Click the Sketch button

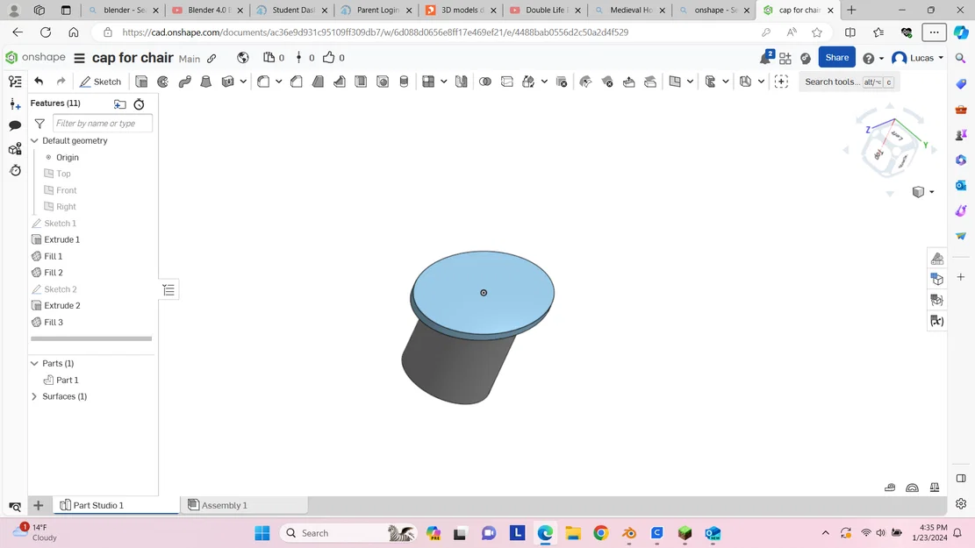[100, 82]
